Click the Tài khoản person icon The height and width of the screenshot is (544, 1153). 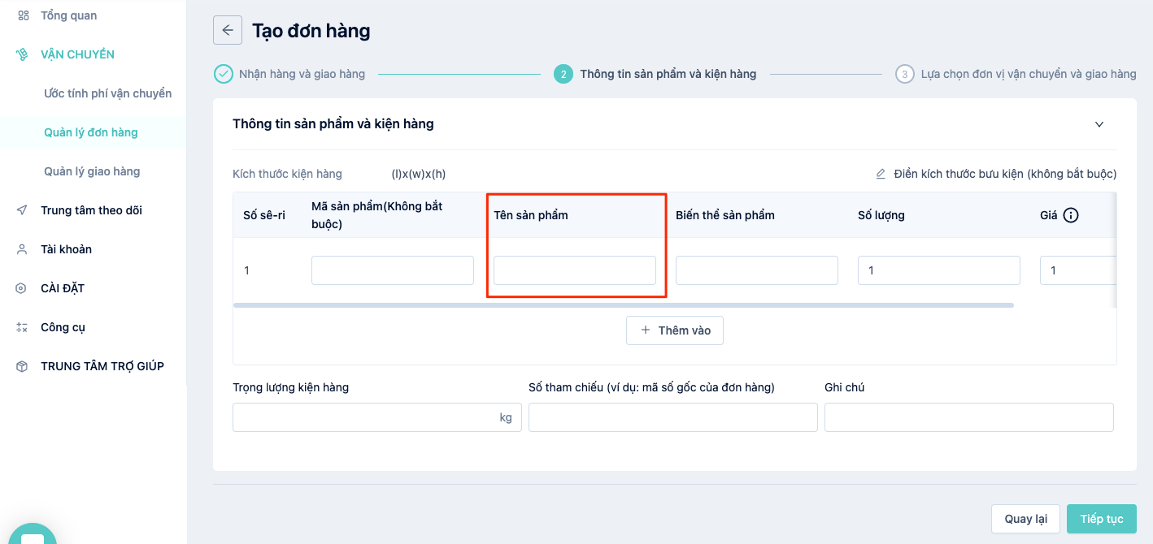[22, 249]
